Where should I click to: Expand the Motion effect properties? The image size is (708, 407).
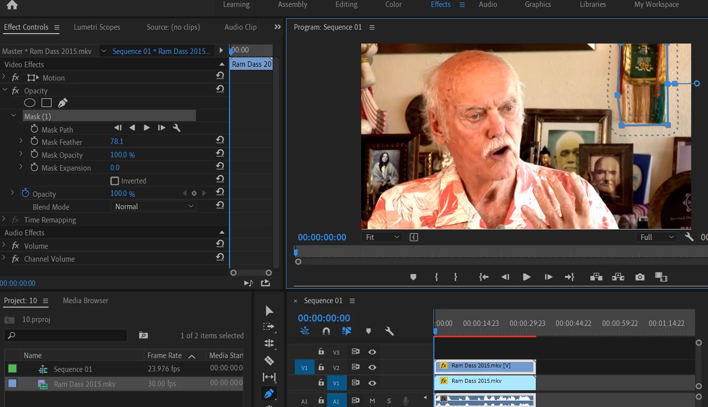4,77
